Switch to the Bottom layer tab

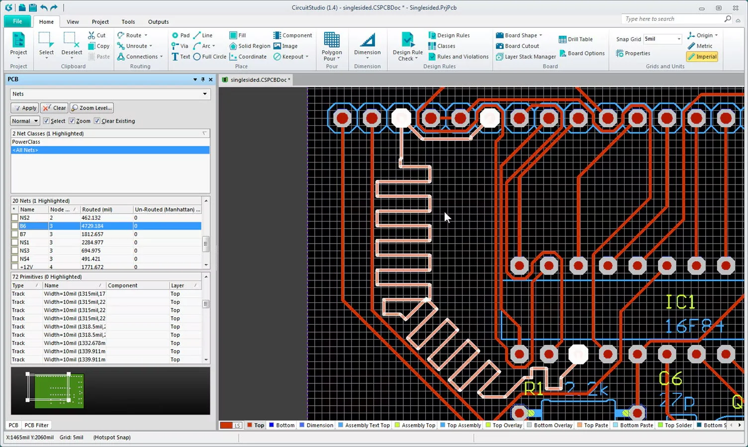tap(284, 425)
